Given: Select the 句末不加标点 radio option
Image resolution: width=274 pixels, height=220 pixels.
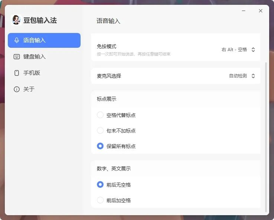Looking at the screenshot, I should point(100,131).
